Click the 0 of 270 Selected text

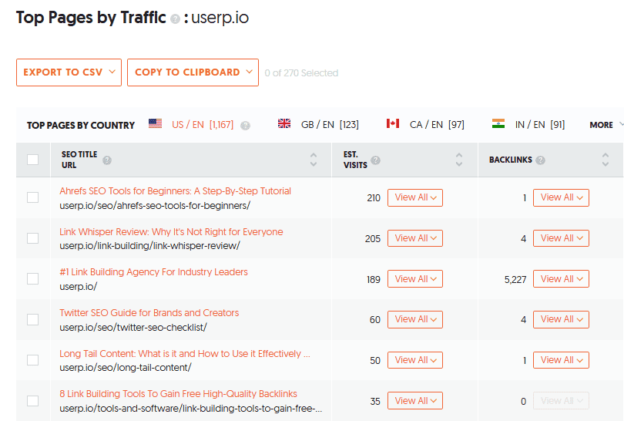click(x=301, y=73)
